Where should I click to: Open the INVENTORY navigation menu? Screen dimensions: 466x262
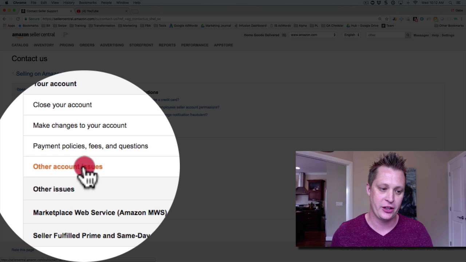(44, 45)
